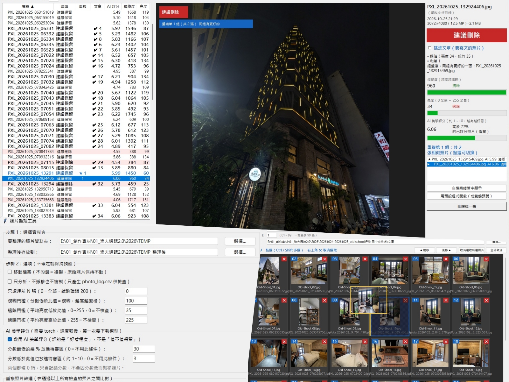Remove photo 12 with its red X

click(x=486, y=300)
